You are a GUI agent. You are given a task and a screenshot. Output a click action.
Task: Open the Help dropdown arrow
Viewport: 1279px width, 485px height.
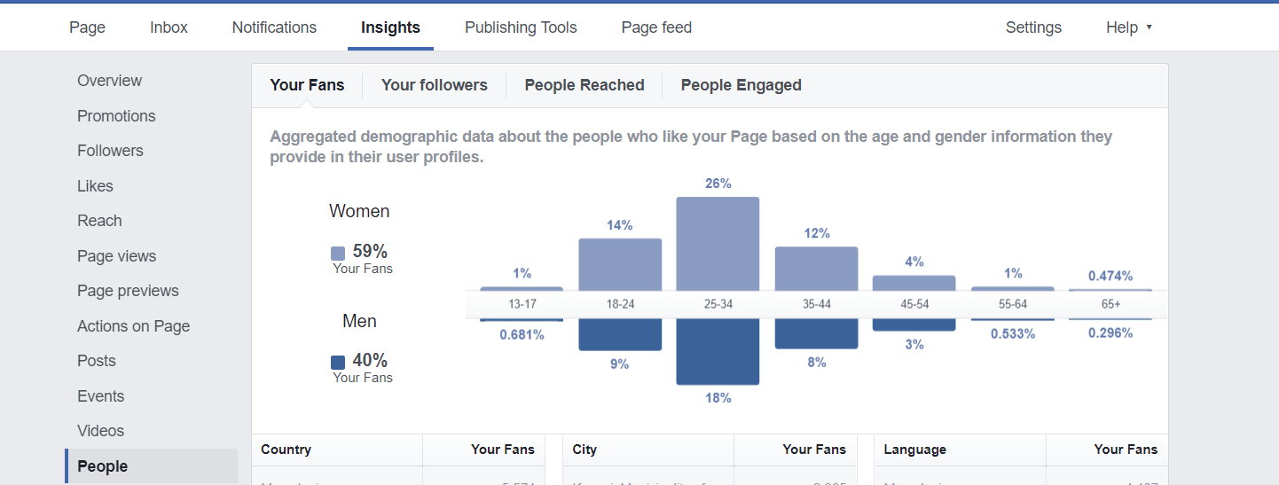1149,27
